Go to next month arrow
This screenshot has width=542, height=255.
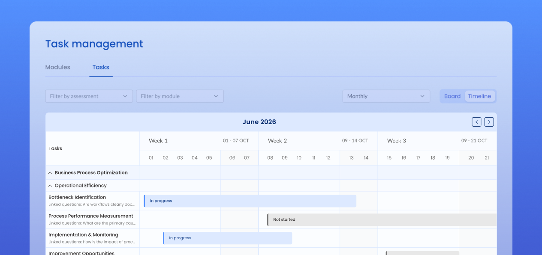tap(489, 122)
